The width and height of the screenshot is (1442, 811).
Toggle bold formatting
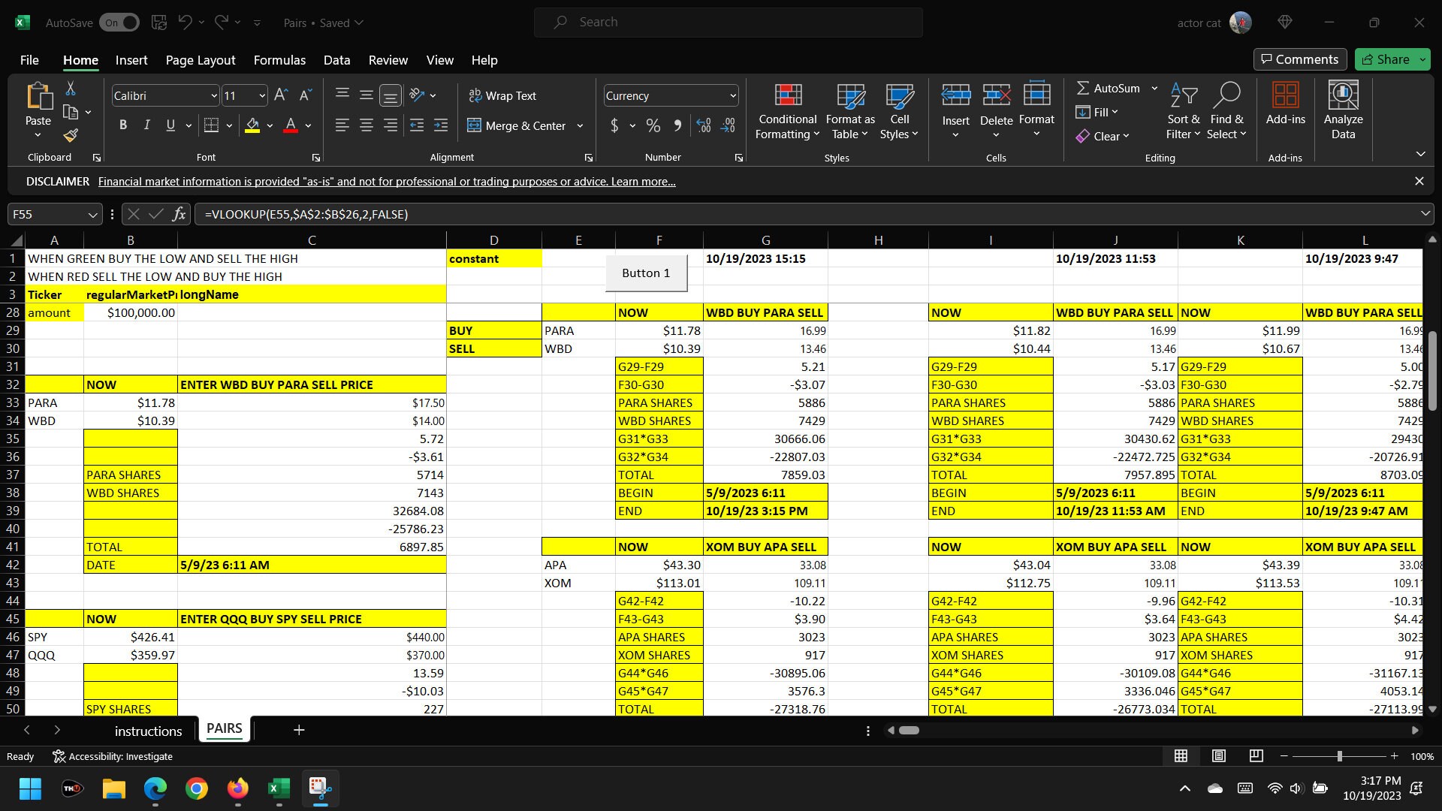coord(123,125)
